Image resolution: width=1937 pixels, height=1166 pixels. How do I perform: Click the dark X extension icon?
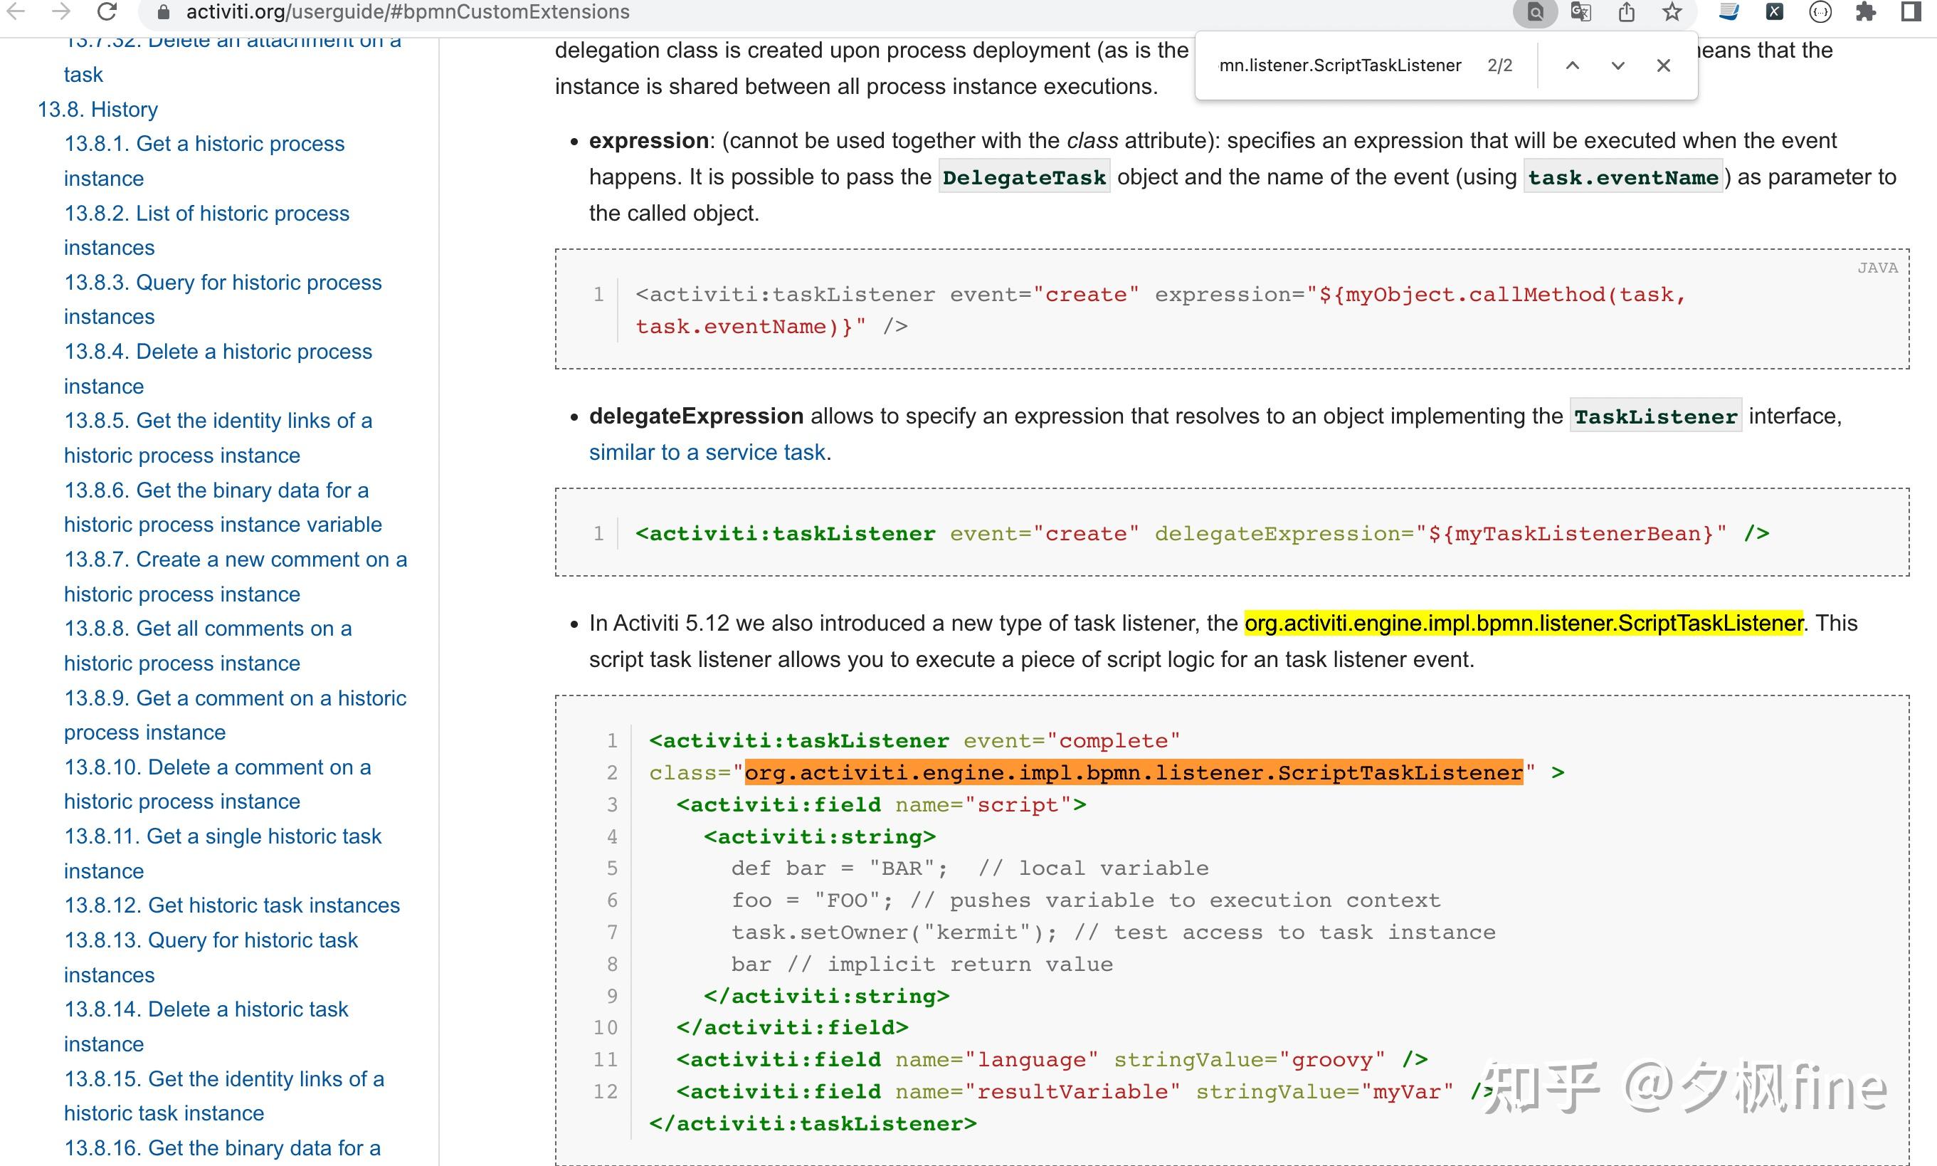pyautogui.click(x=1775, y=12)
